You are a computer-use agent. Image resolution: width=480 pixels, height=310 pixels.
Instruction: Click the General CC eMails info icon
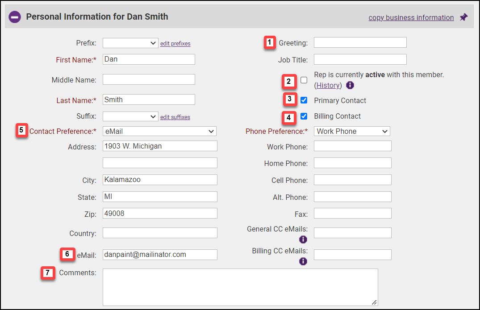pos(303,240)
